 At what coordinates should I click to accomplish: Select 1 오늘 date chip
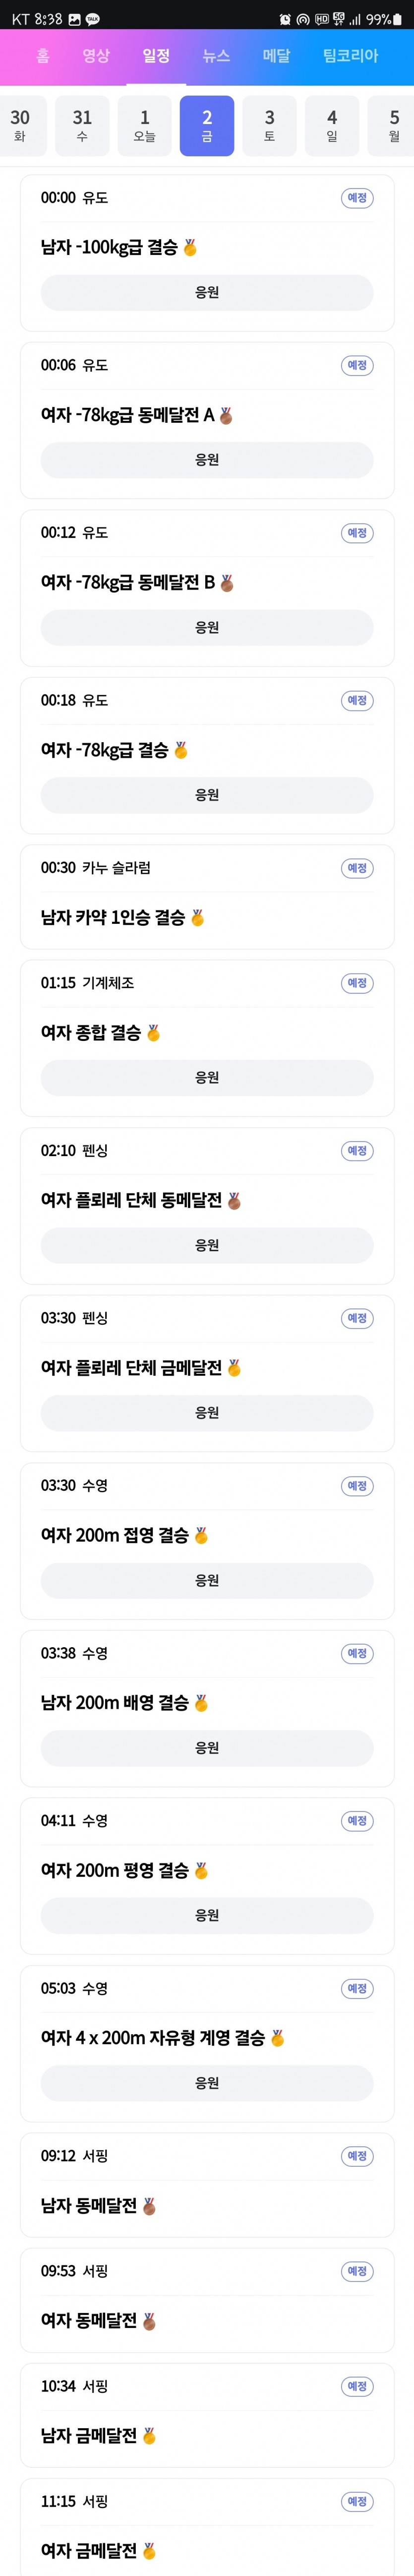point(145,126)
